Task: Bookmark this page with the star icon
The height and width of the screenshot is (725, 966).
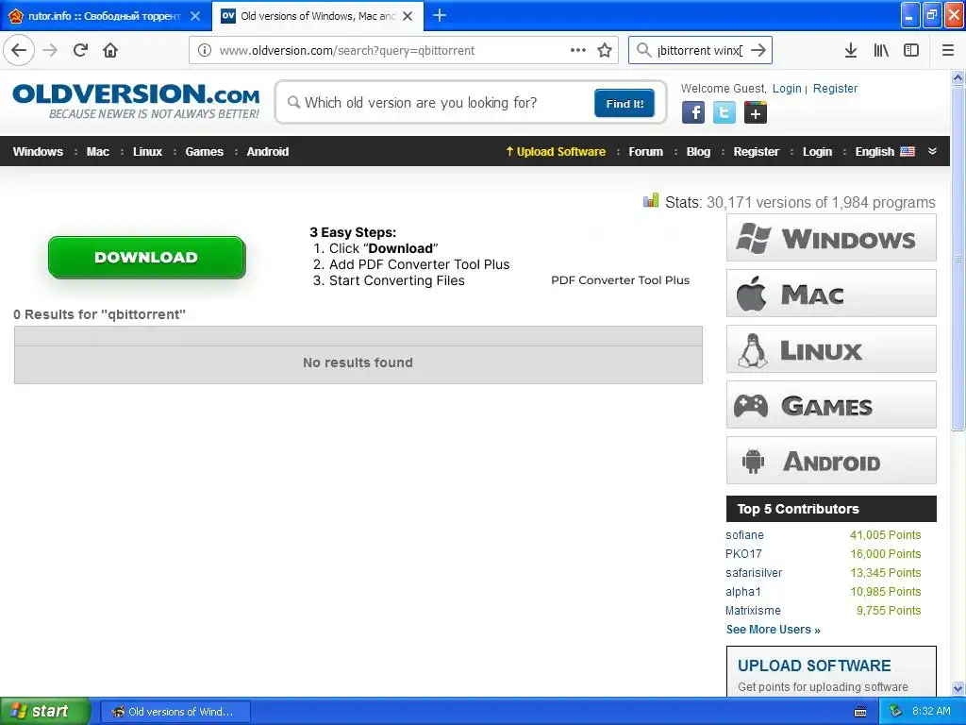Action: pyautogui.click(x=605, y=50)
